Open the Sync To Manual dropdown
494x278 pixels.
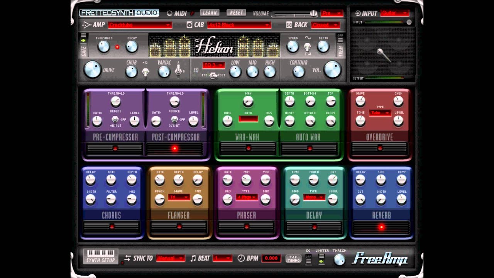pos(171,258)
